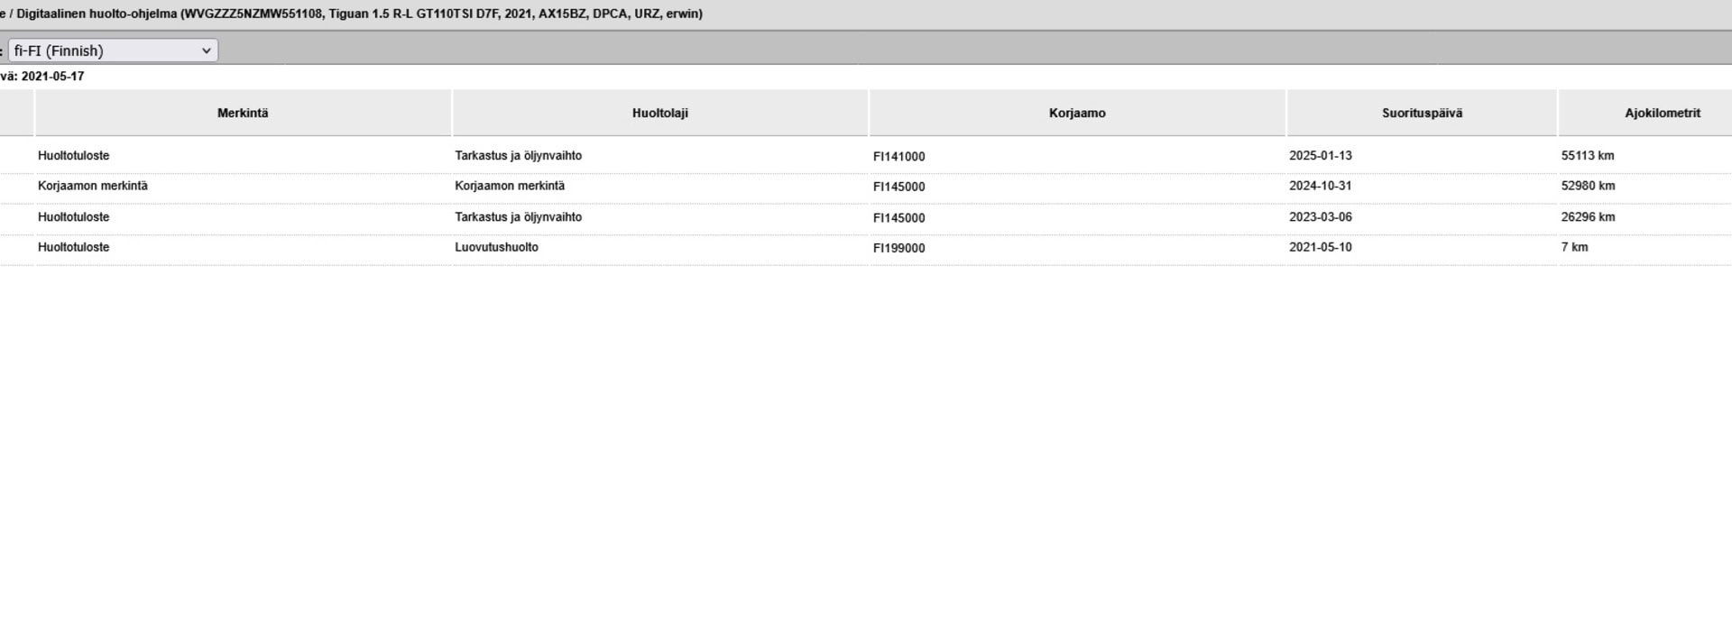Viewport: 1732px width, 622px height.
Task: Click the mileage value 26296 km
Action: pos(1588,217)
